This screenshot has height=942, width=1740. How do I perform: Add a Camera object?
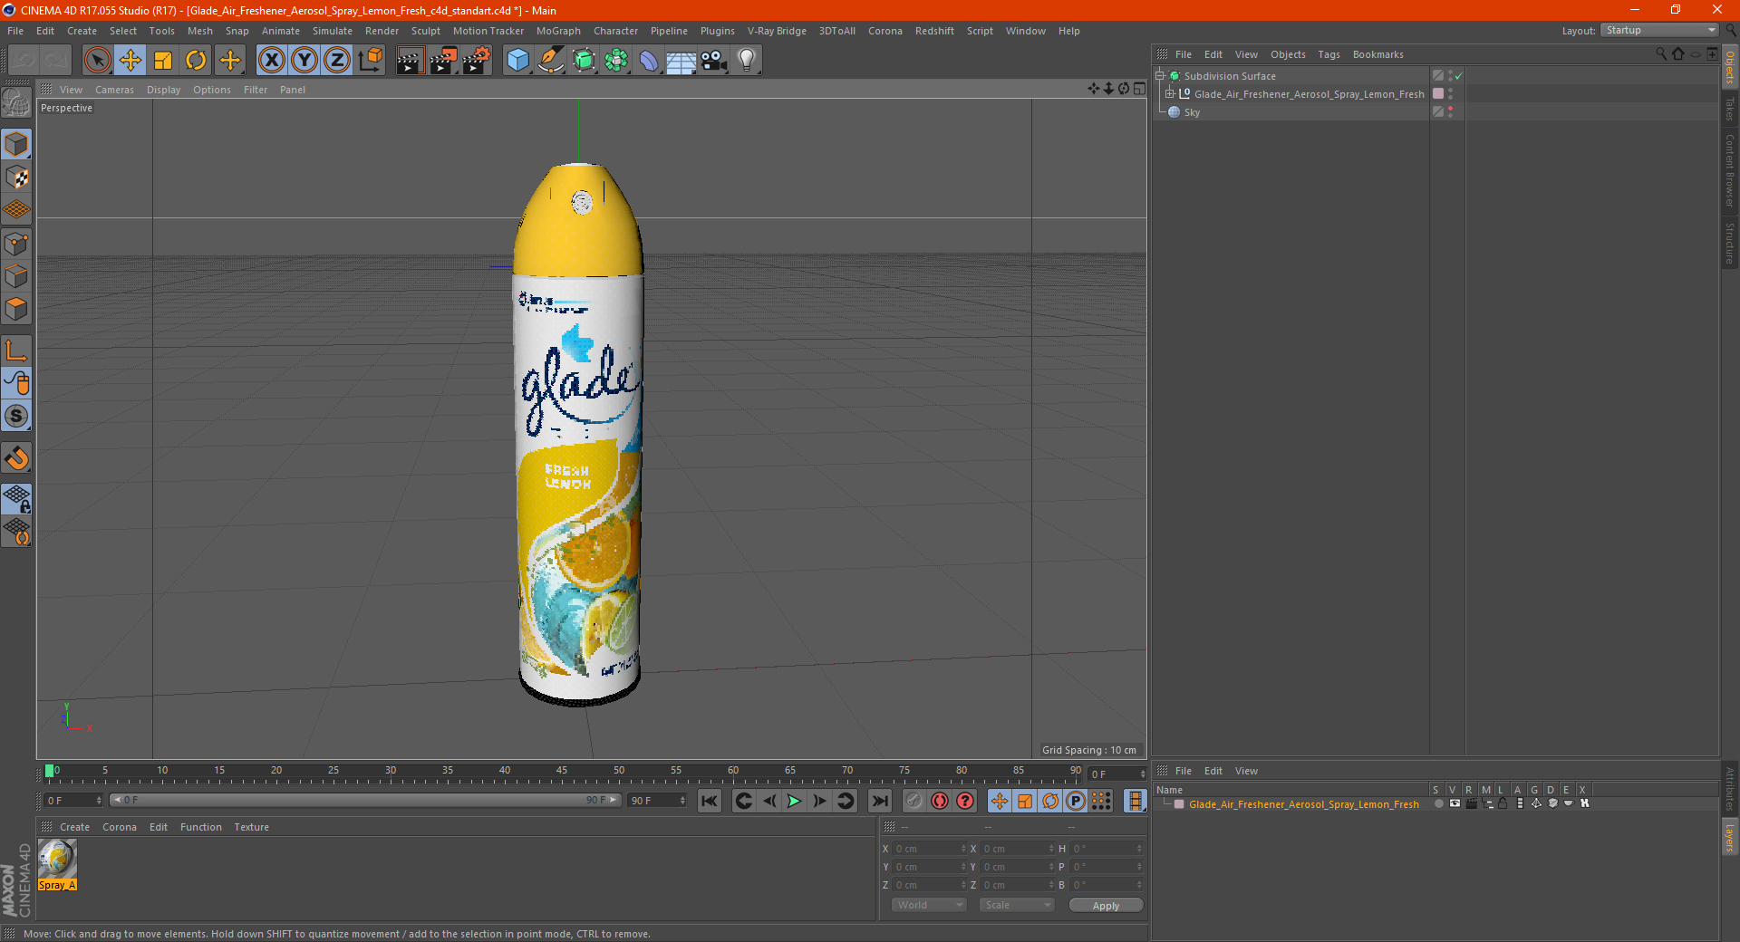714,61
